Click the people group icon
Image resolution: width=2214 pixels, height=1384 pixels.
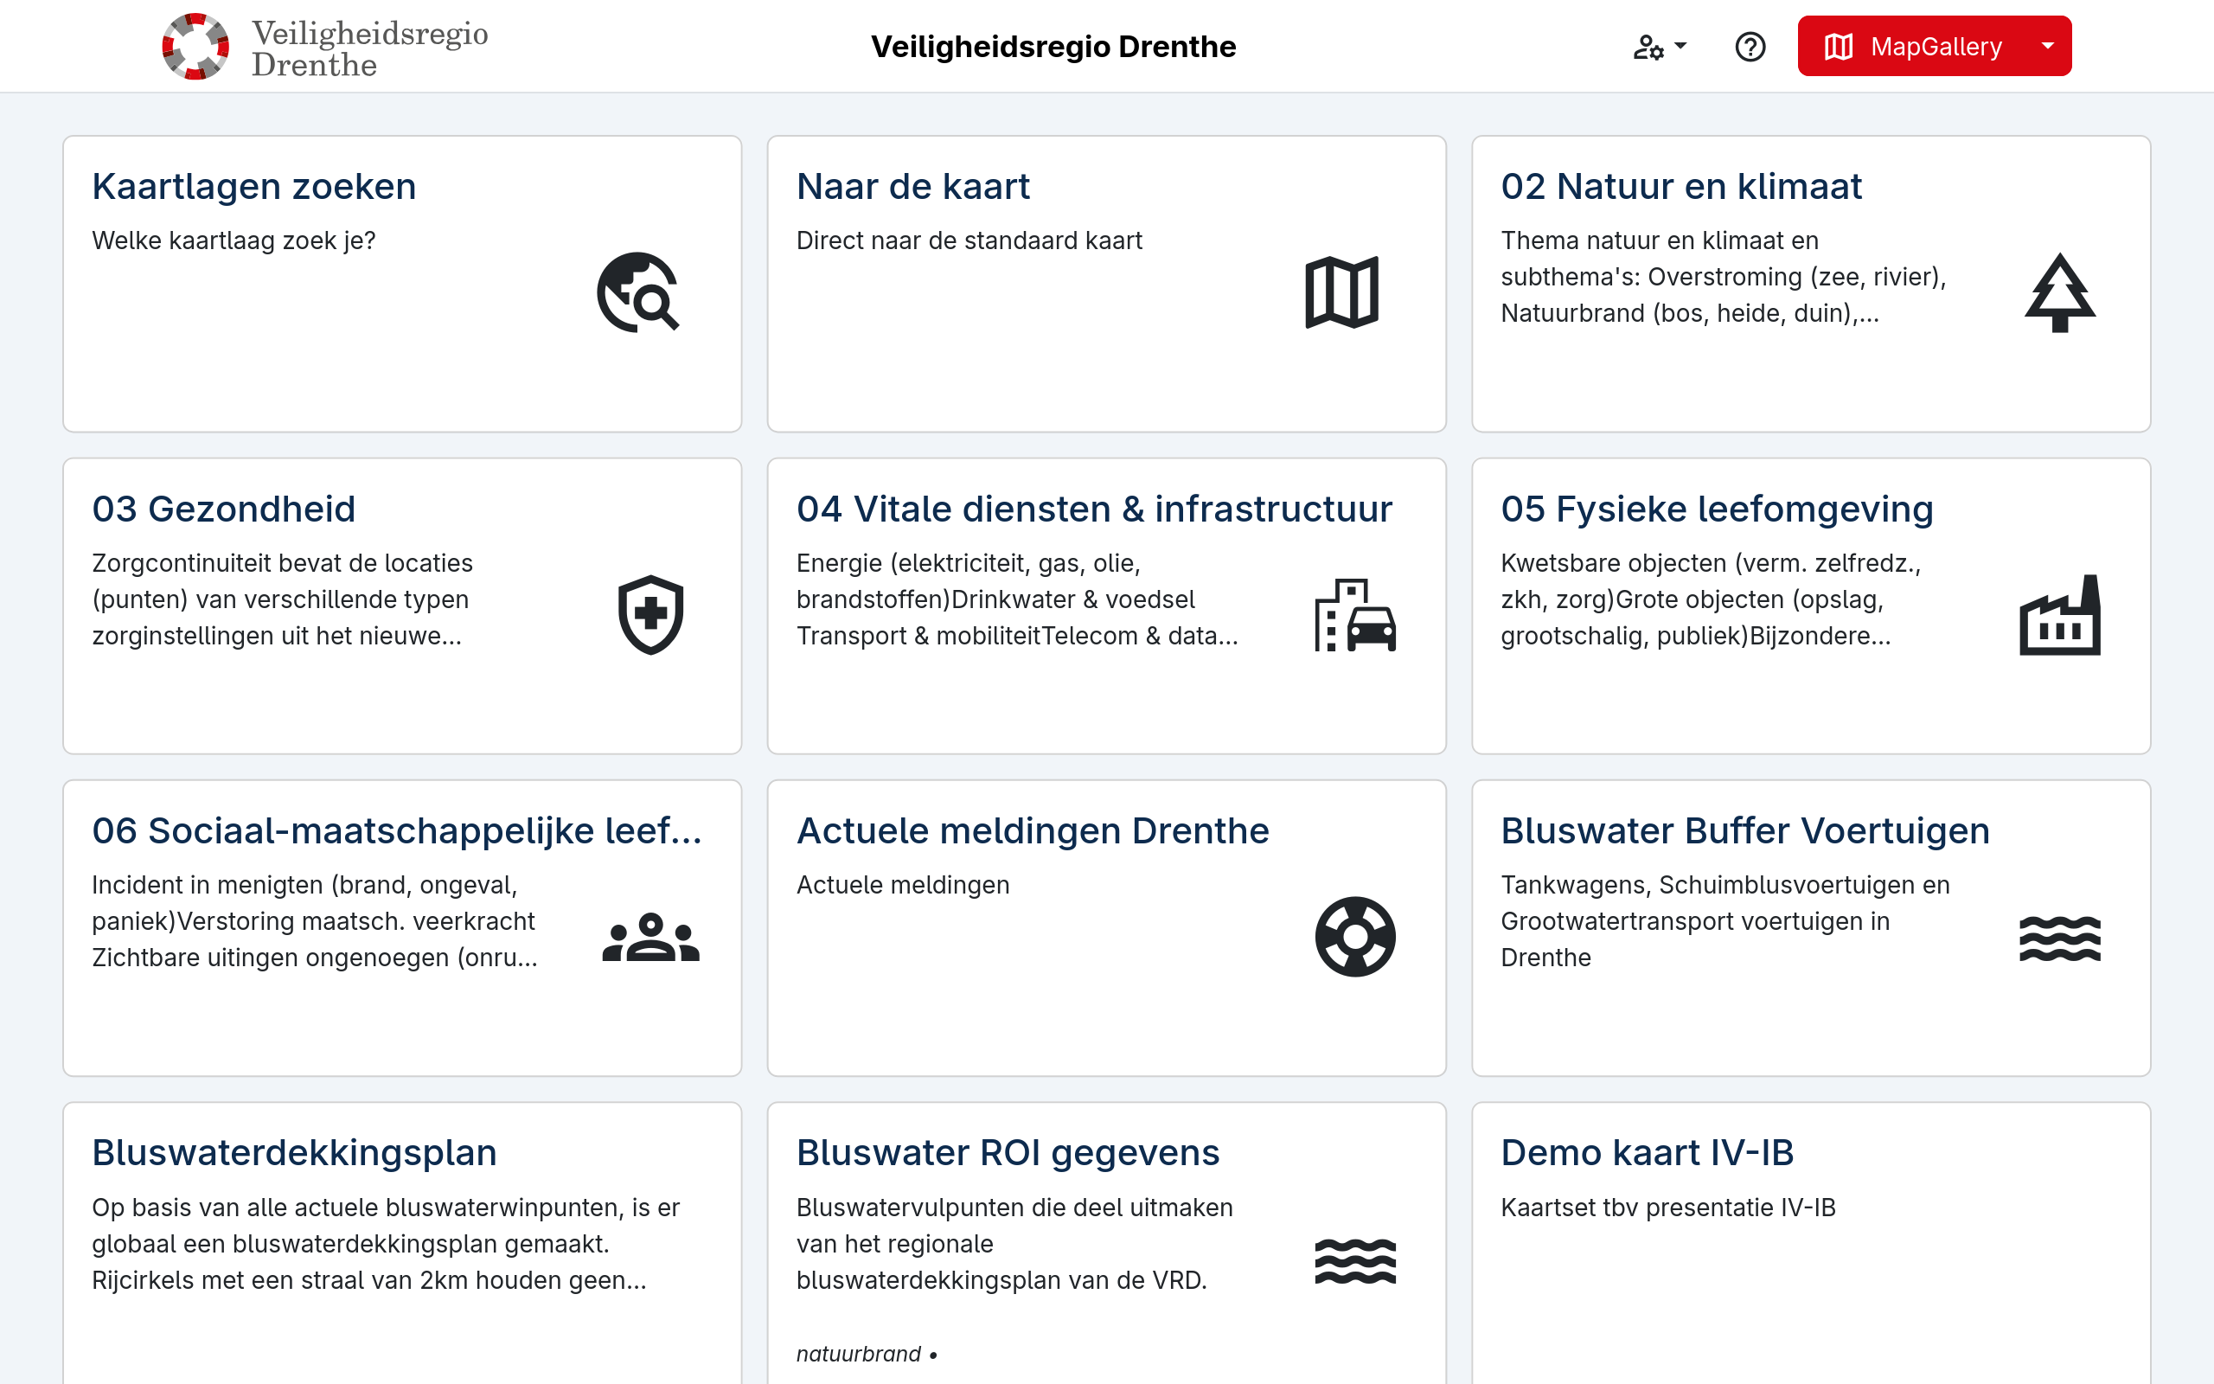click(650, 937)
